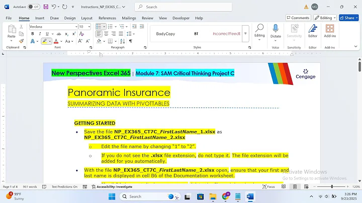Toggle Italic formatting
This screenshot has width=362, height=203.
click(x=40, y=34)
